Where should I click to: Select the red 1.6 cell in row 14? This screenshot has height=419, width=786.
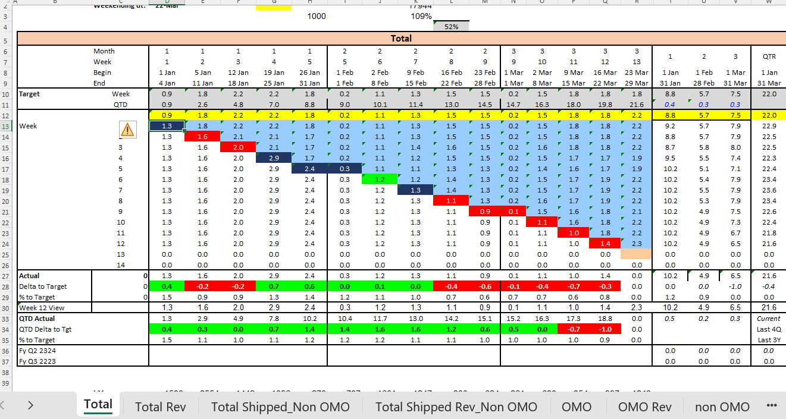202,137
